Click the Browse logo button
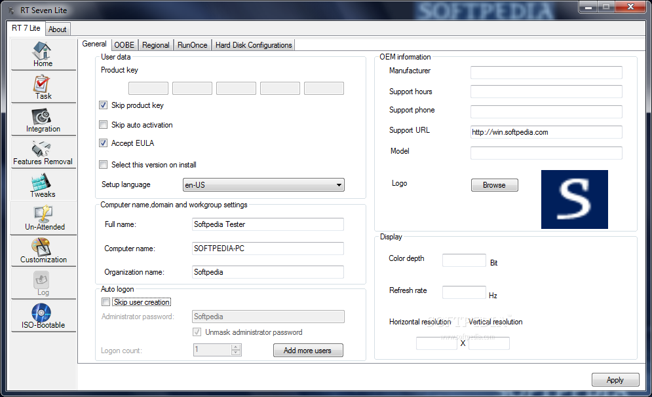The image size is (652, 397). [494, 185]
